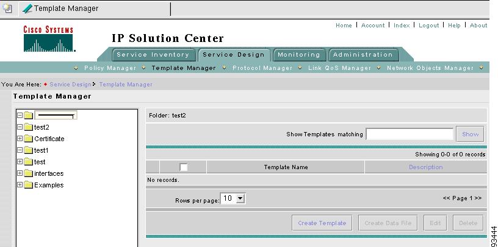
Task: Expand the interfaces folder
Action: (x=20, y=173)
